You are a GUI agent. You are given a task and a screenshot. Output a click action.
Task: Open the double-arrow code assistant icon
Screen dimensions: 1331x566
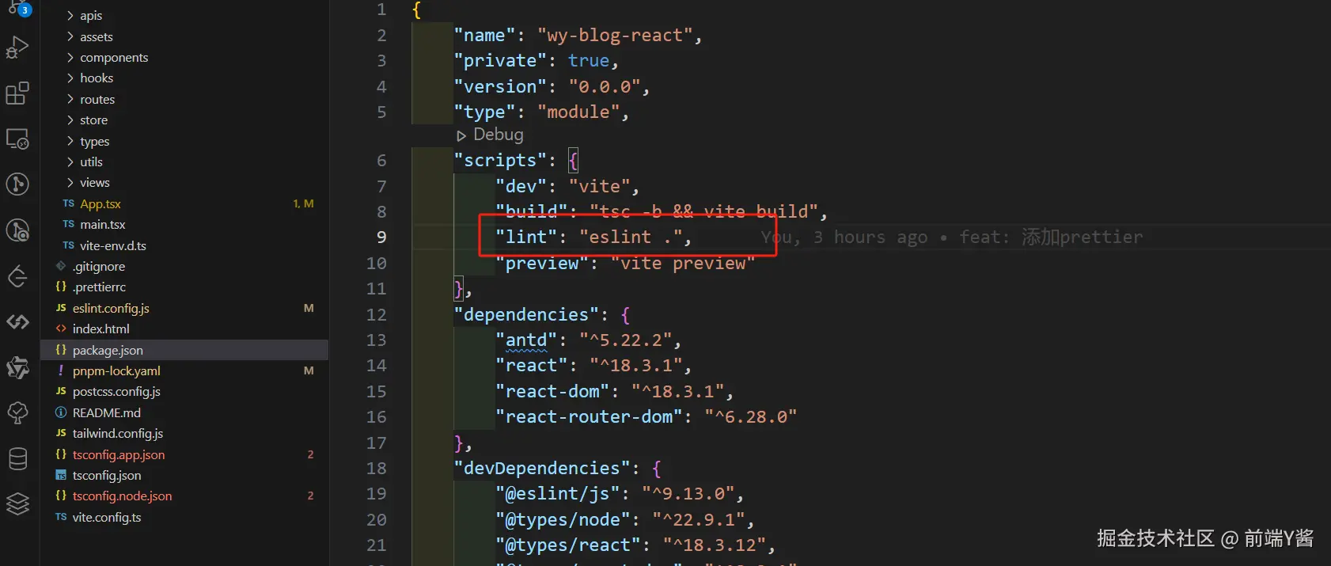coord(17,322)
